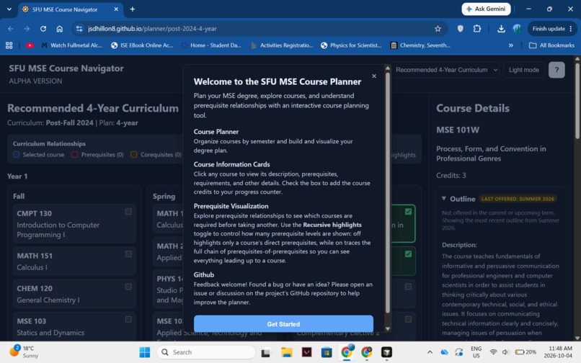Open the red V app on taskbar

(306, 352)
